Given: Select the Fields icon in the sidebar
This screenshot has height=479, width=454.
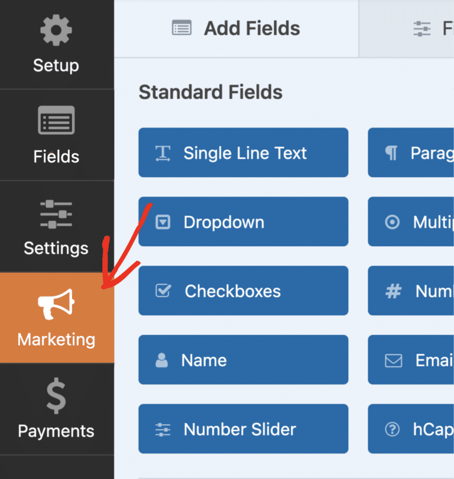Looking at the screenshot, I should click(x=56, y=120).
